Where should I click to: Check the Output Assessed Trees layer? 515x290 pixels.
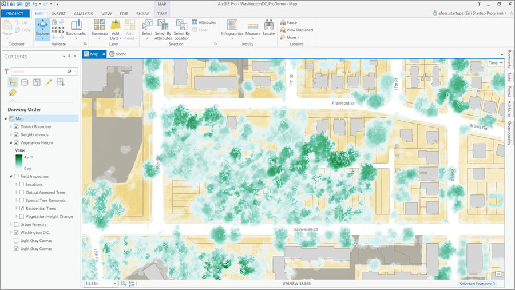coord(22,192)
